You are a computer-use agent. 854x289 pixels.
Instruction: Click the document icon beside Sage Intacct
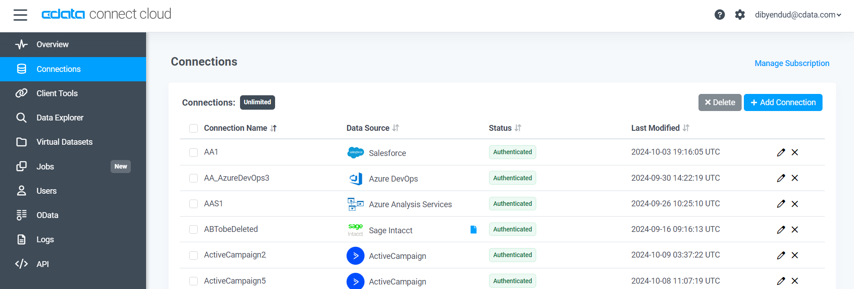(473, 230)
